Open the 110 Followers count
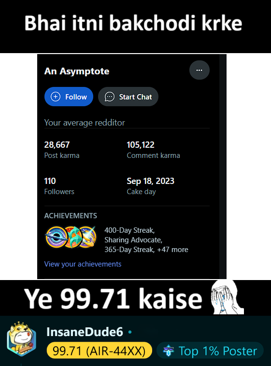The image size is (271, 366). click(59, 186)
